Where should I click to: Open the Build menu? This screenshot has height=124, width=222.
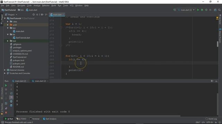[53, 6]
